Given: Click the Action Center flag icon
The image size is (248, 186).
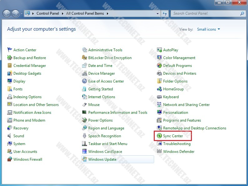Looking at the screenshot, I should [x=10, y=50].
